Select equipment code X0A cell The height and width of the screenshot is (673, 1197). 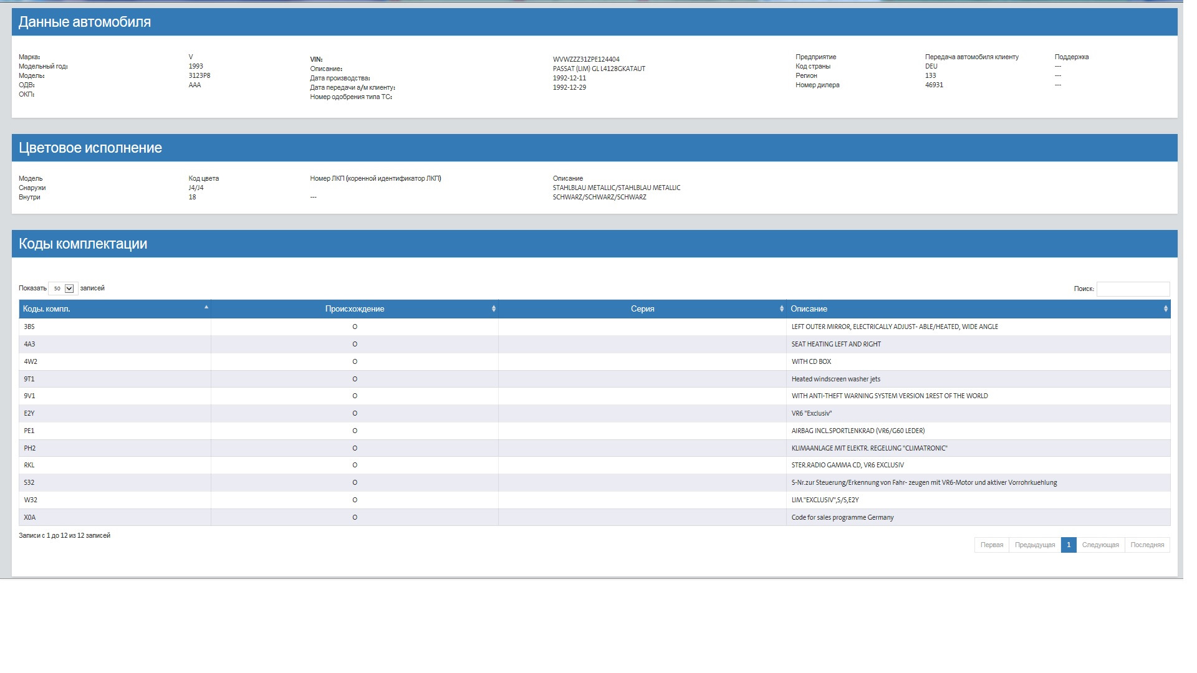[115, 517]
